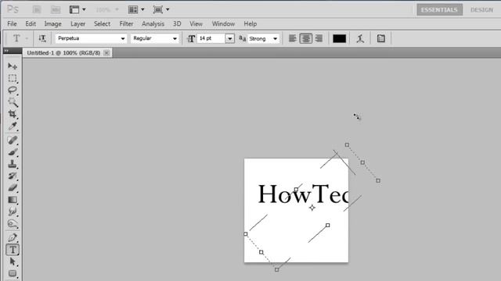
Task: Open the View menu
Action: click(196, 24)
